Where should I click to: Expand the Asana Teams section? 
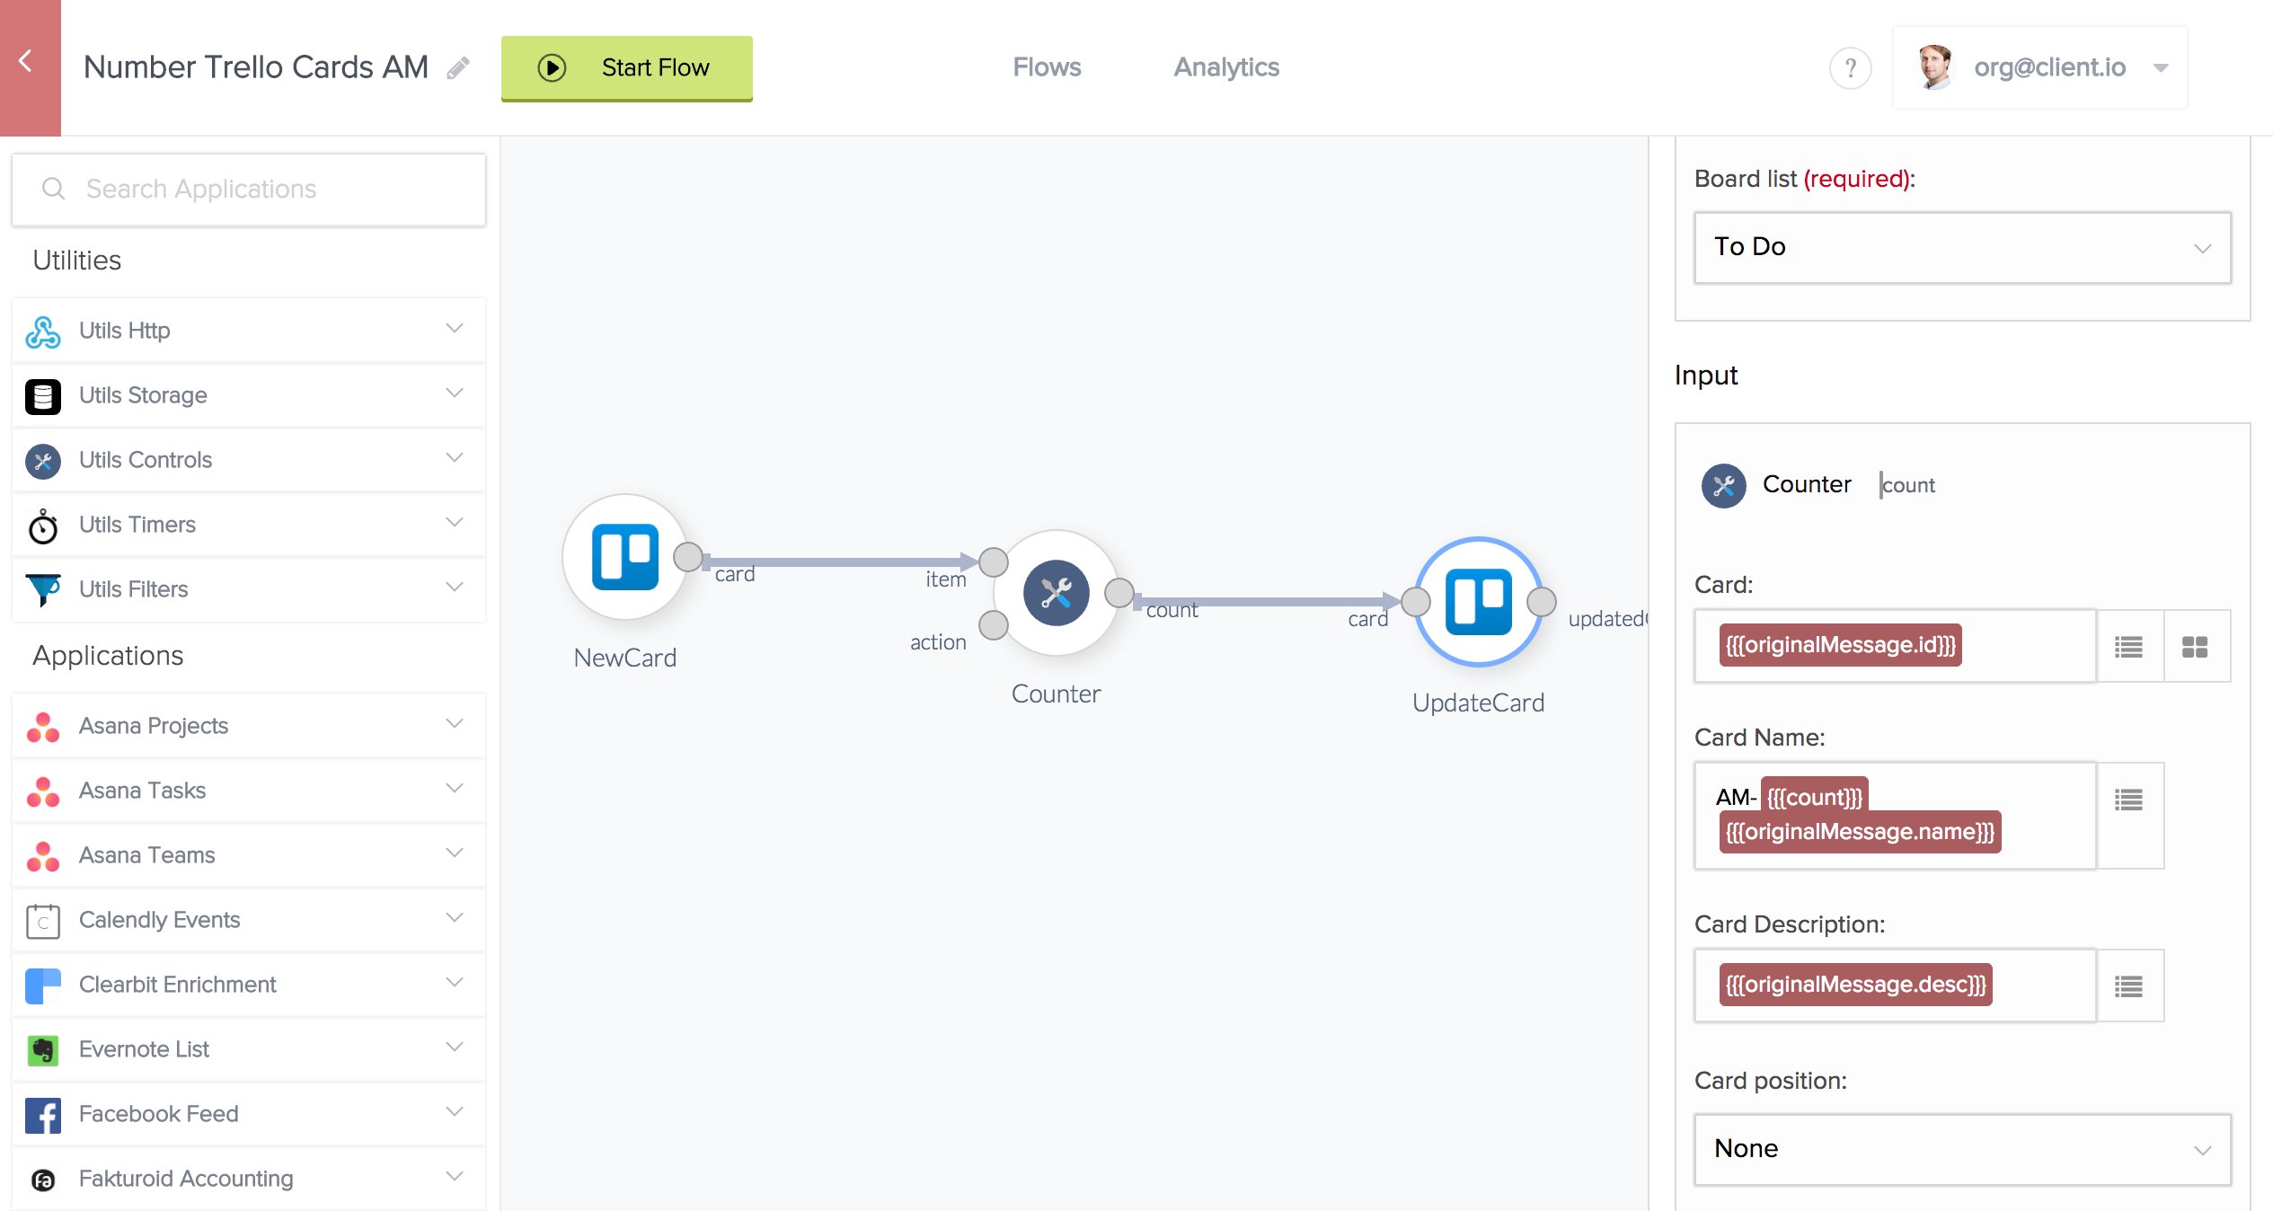coord(455,853)
